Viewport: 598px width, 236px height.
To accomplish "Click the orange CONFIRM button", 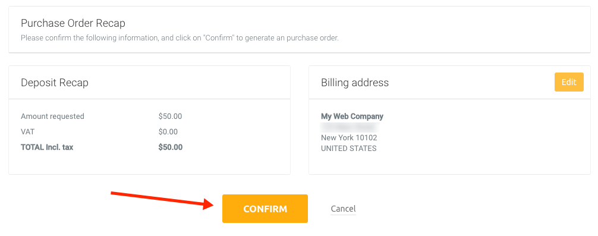I will (265, 209).
